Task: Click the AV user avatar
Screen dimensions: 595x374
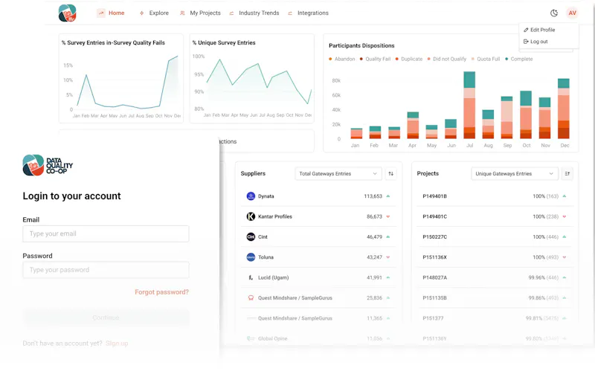Action: 572,13
